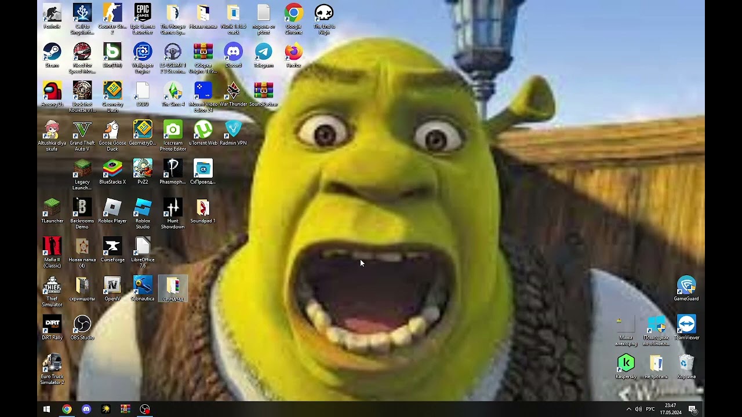Select the SoundPad.rar archive file
The width and height of the screenshot is (742, 417).
(263, 94)
